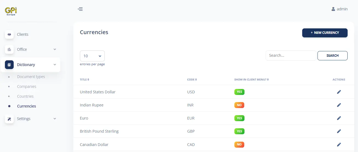Edit the Indian Rupee currency entry

339,105
